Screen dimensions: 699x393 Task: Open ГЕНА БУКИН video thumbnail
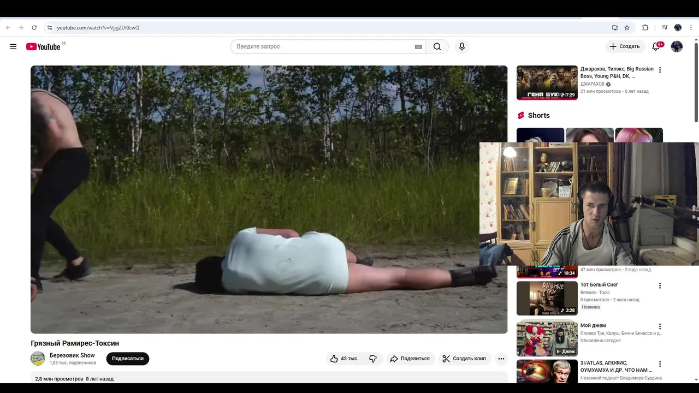[547, 82]
